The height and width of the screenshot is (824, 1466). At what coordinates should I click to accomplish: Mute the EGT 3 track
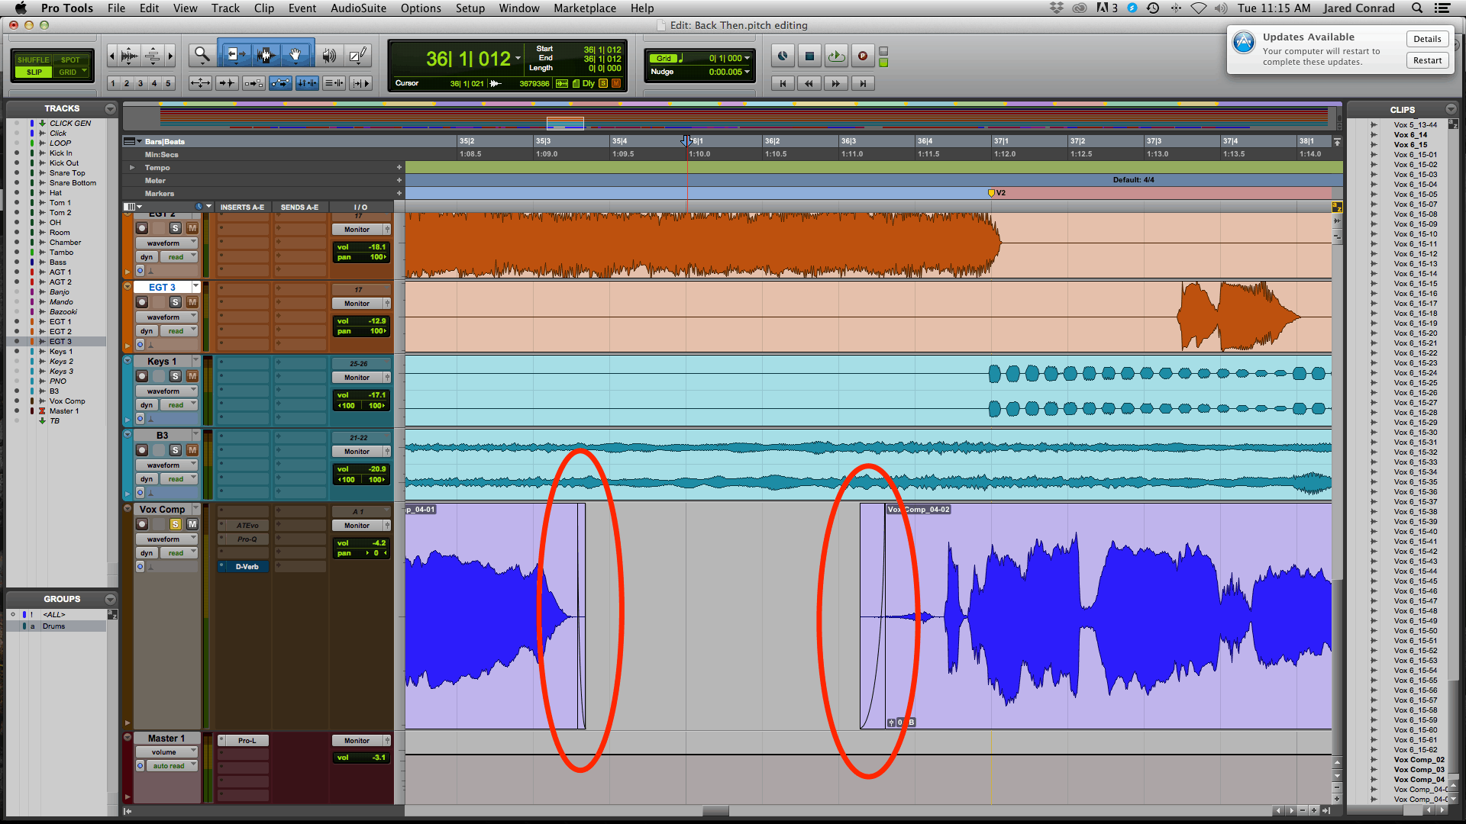(x=192, y=302)
